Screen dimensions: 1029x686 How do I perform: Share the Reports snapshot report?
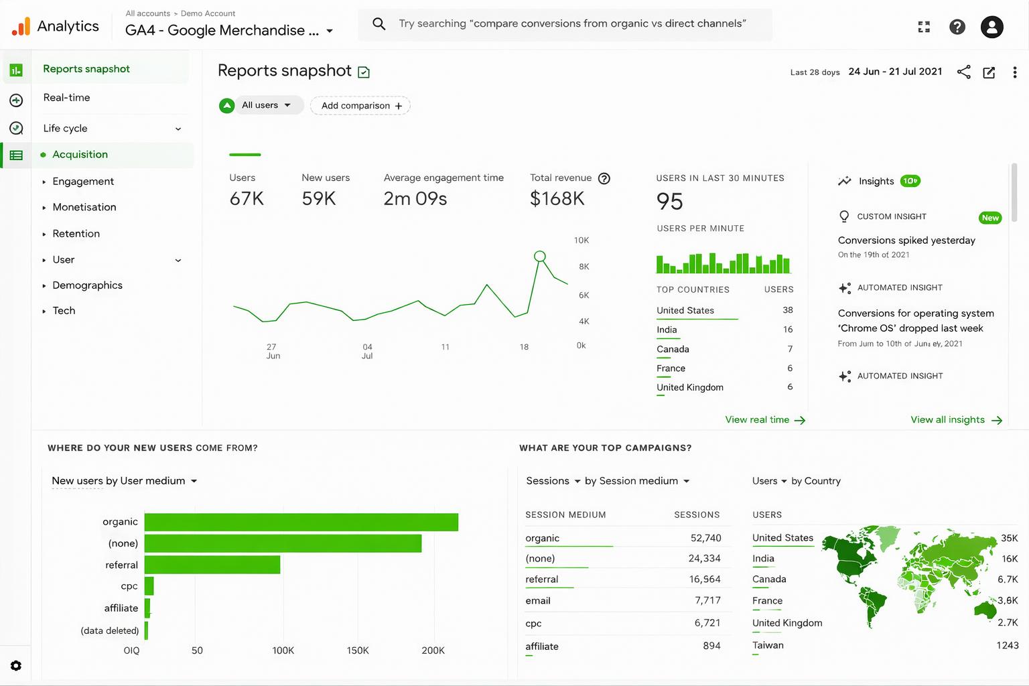pos(963,72)
